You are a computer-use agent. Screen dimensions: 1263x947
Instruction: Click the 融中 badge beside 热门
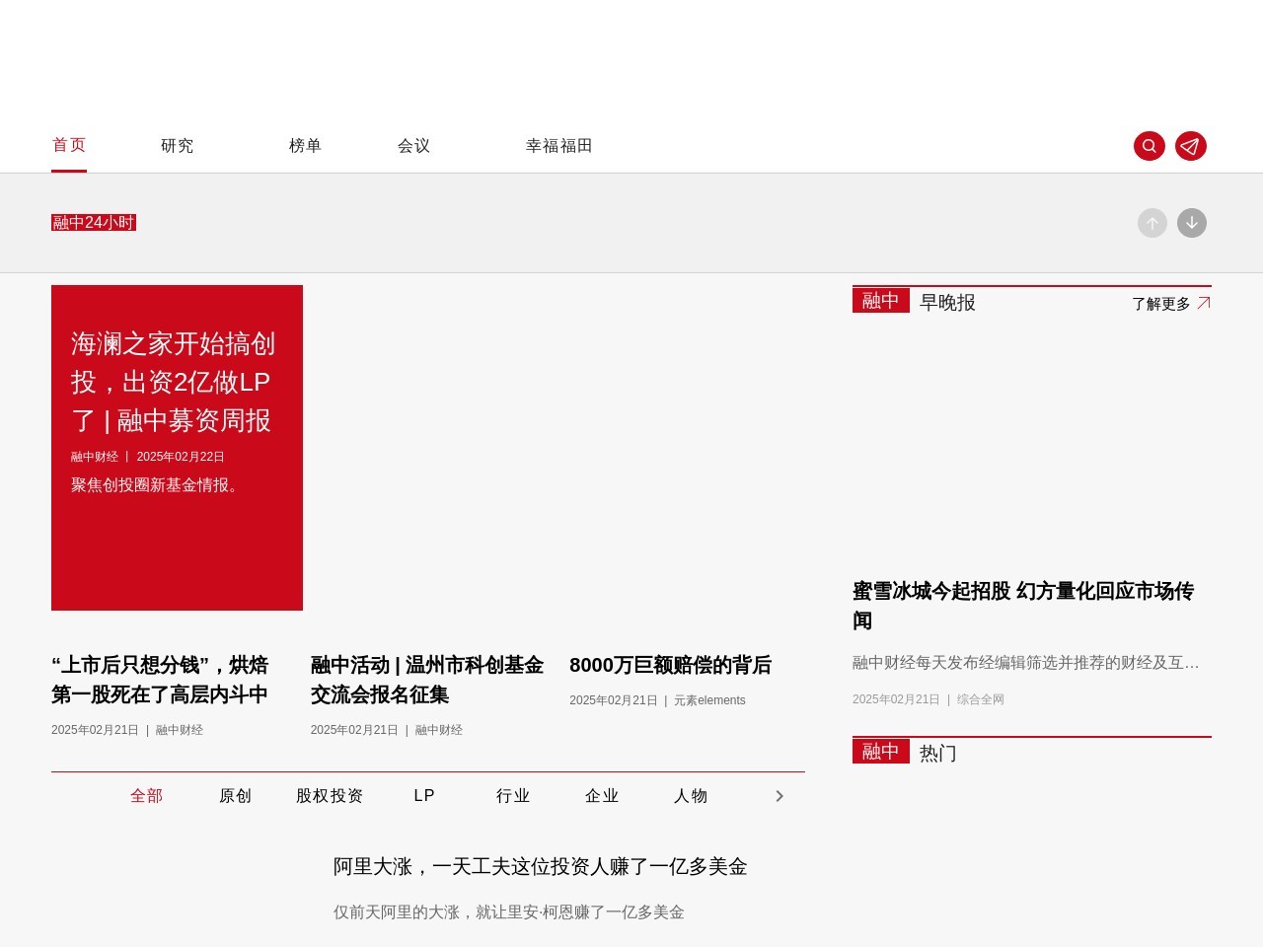click(x=881, y=752)
